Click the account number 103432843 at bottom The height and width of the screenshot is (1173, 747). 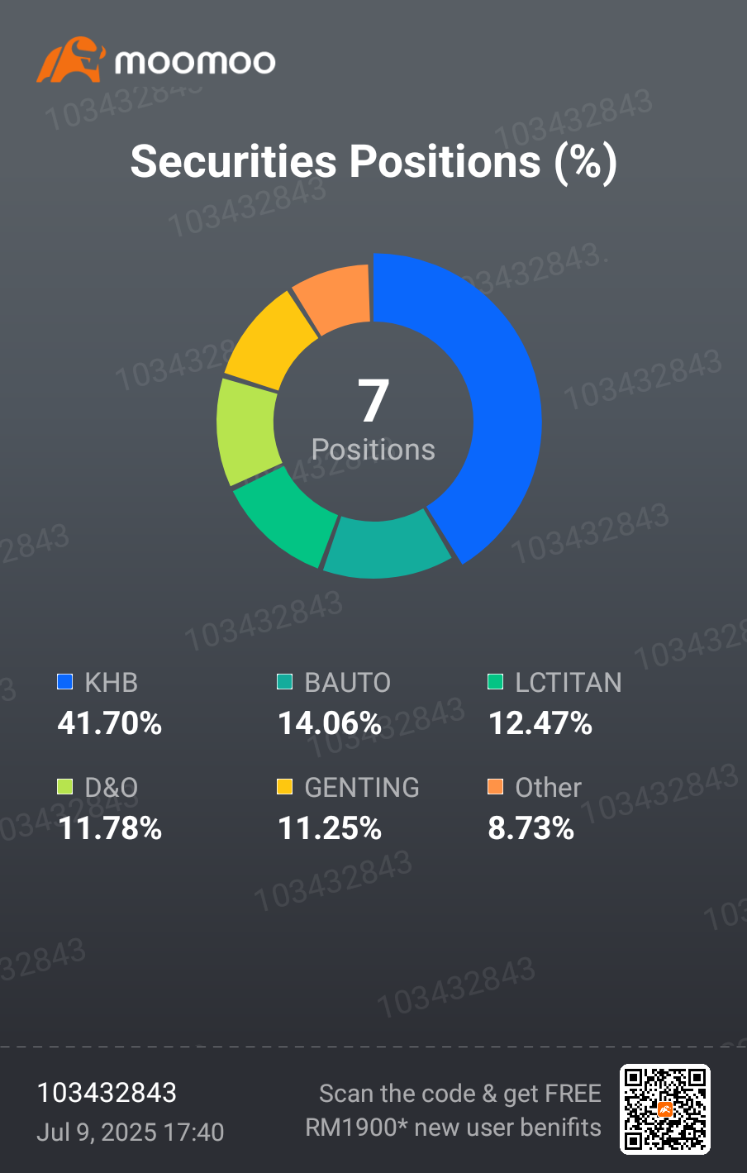pyautogui.click(x=107, y=1093)
